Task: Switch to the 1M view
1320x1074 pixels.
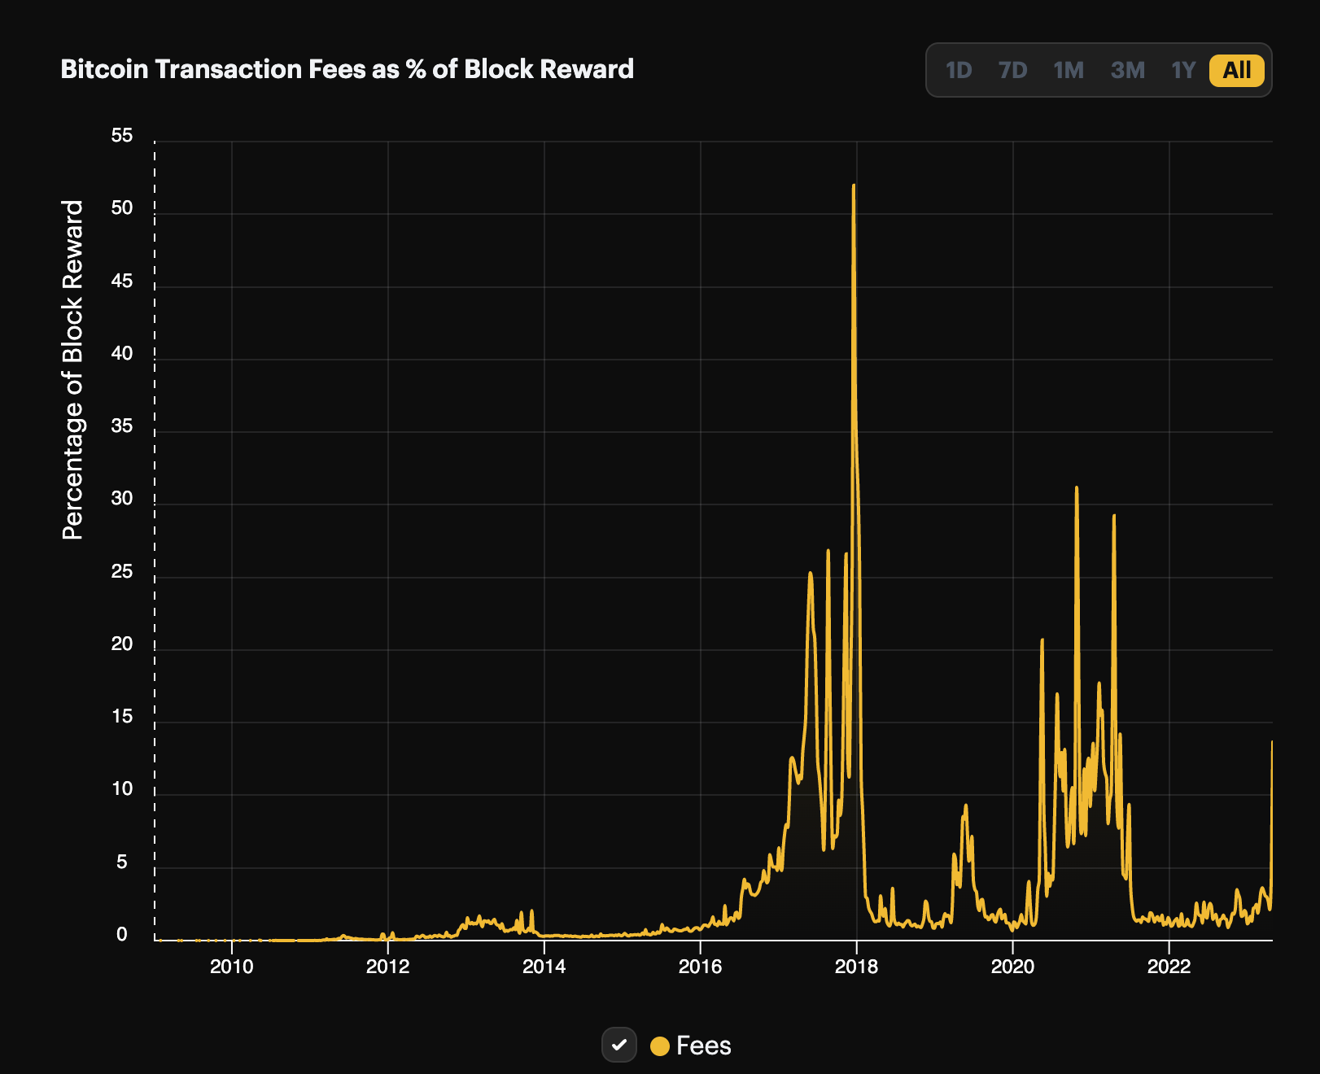Action: click(1068, 71)
